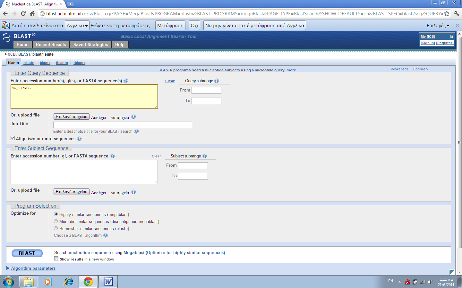
Task: Click the subject sequence text area
Action: (84, 172)
